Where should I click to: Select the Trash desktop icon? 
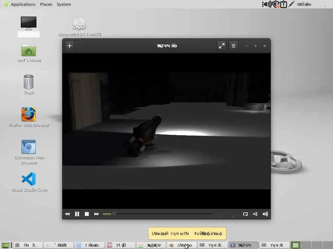[x=29, y=85]
